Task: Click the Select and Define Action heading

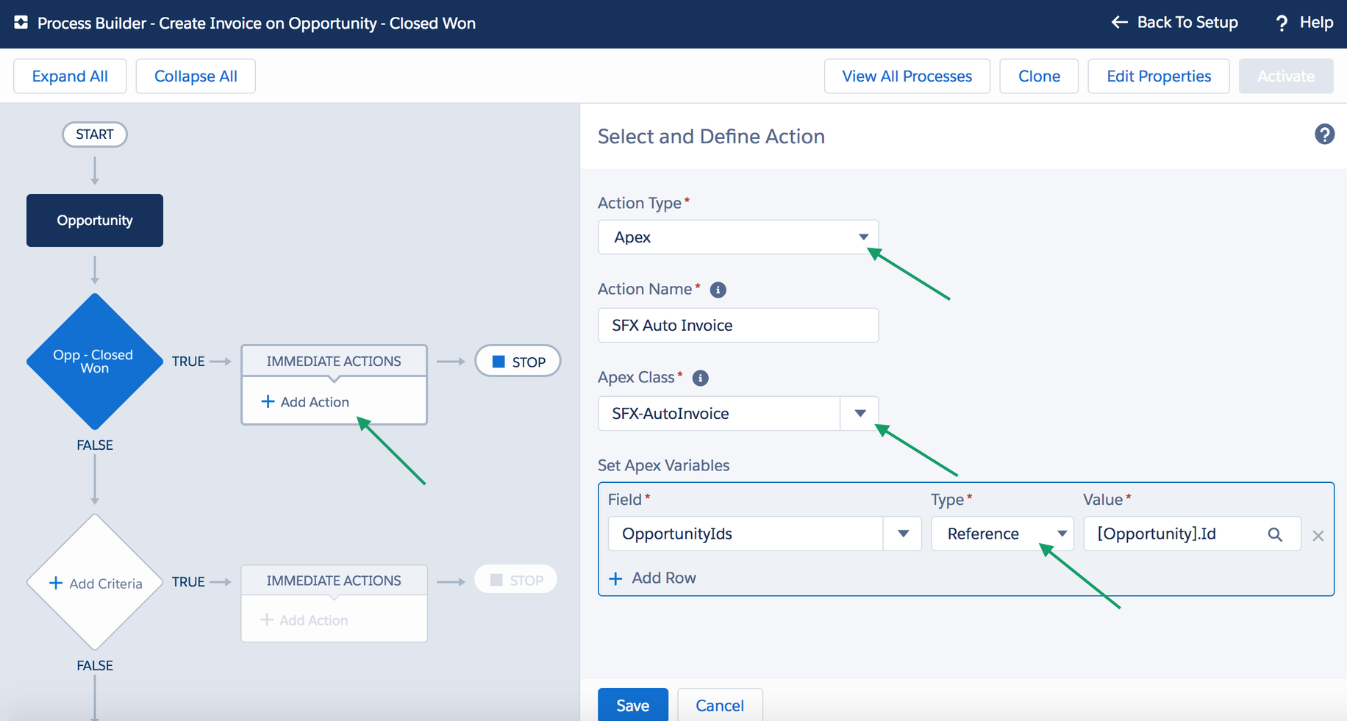Action: point(711,137)
